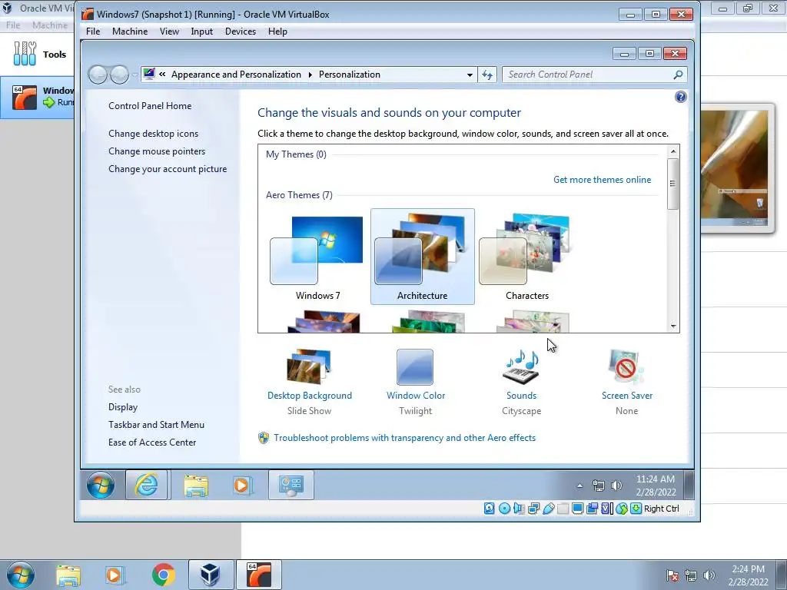Click Show desktop strip on guest taskbar
Viewport: 787px width, 590px height.
point(689,486)
